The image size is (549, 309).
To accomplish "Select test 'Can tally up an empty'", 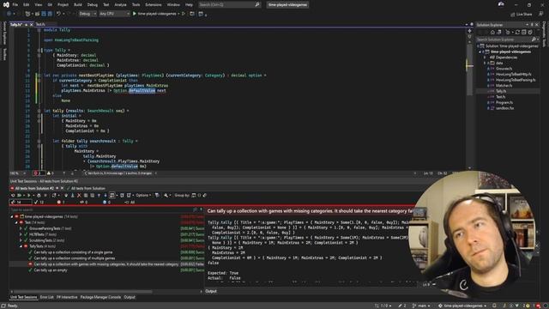I will (x=51, y=270).
